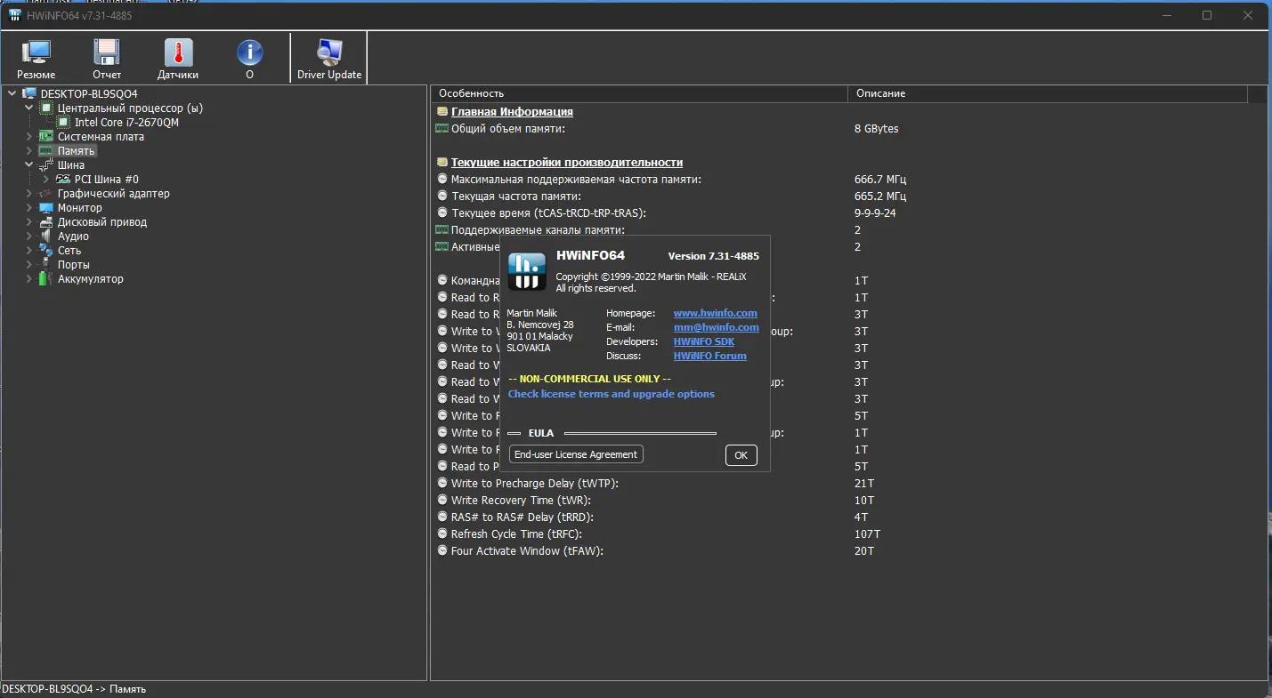Click Текущие настройки производительности heading

(x=567, y=163)
